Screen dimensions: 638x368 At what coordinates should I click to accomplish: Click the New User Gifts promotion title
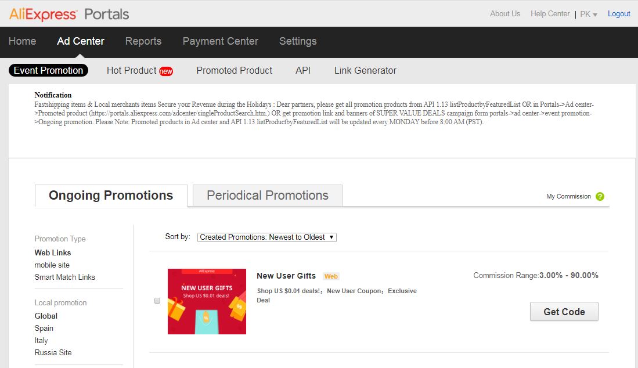pos(286,276)
